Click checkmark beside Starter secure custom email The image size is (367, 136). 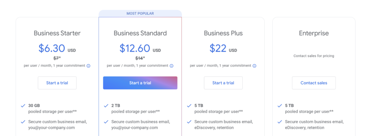(23, 122)
